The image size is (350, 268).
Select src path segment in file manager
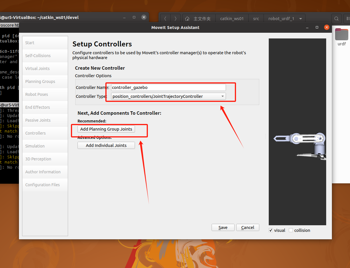256,19
